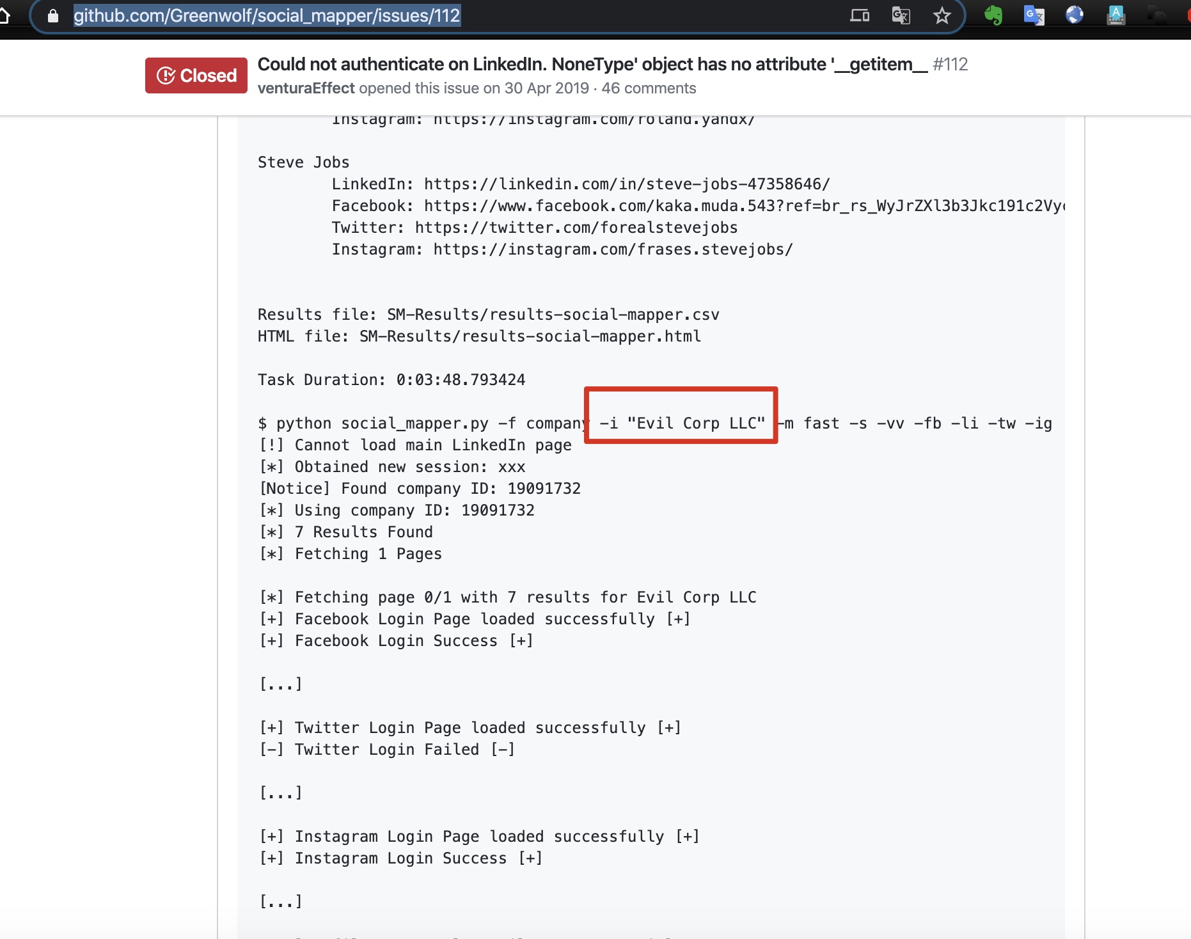Click the 'Task Duration: 0:03:48.793424' line
This screenshot has height=939, width=1191.
tap(391, 380)
